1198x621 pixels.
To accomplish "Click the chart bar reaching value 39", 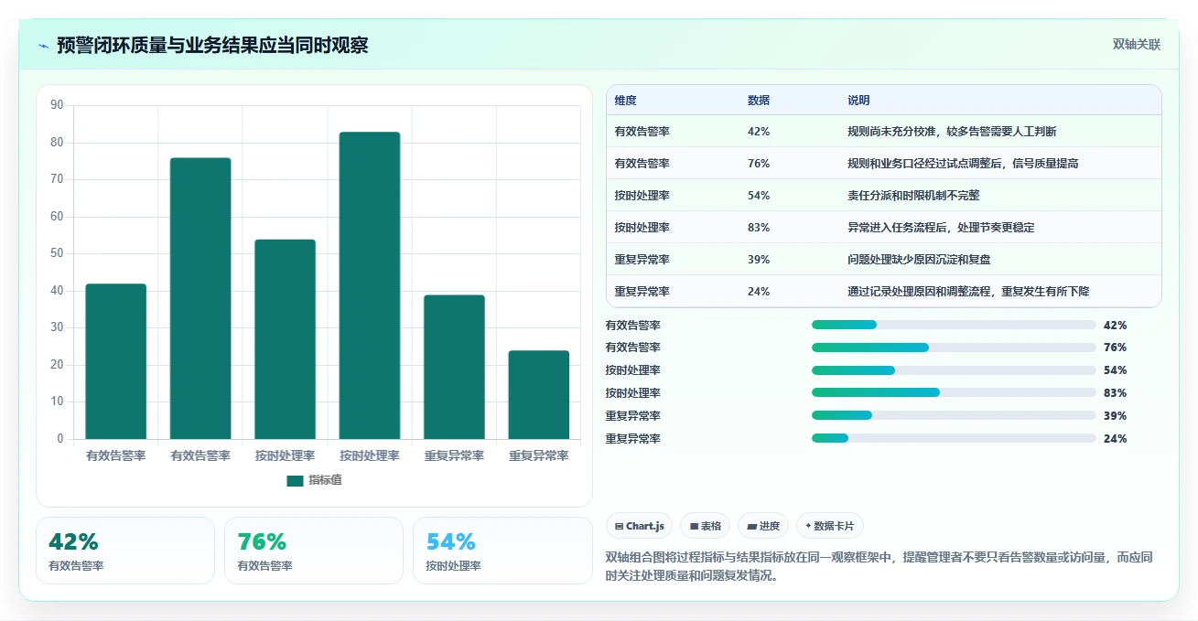I will coord(454,367).
